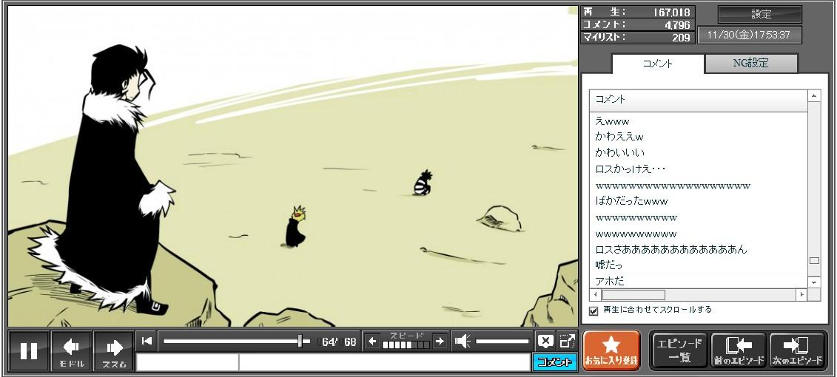Image resolution: width=837 pixels, height=377 pixels.
Task: Add to favorites with the star button
Action: pyautogui.click(x=611, y=350)
